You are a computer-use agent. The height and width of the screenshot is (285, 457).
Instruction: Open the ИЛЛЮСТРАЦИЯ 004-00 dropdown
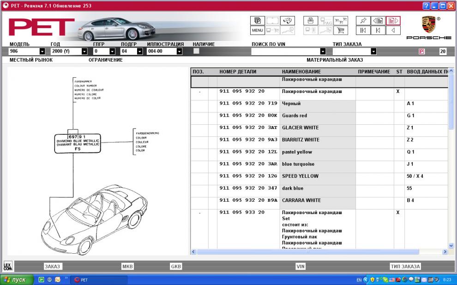(x=179, y=52)
